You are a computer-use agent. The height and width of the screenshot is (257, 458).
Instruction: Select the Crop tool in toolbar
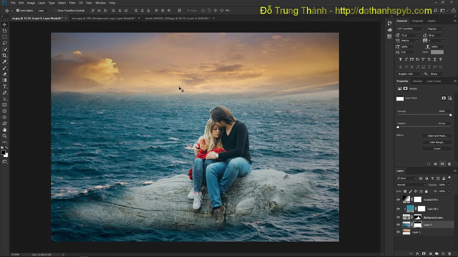tap(5, 55)
